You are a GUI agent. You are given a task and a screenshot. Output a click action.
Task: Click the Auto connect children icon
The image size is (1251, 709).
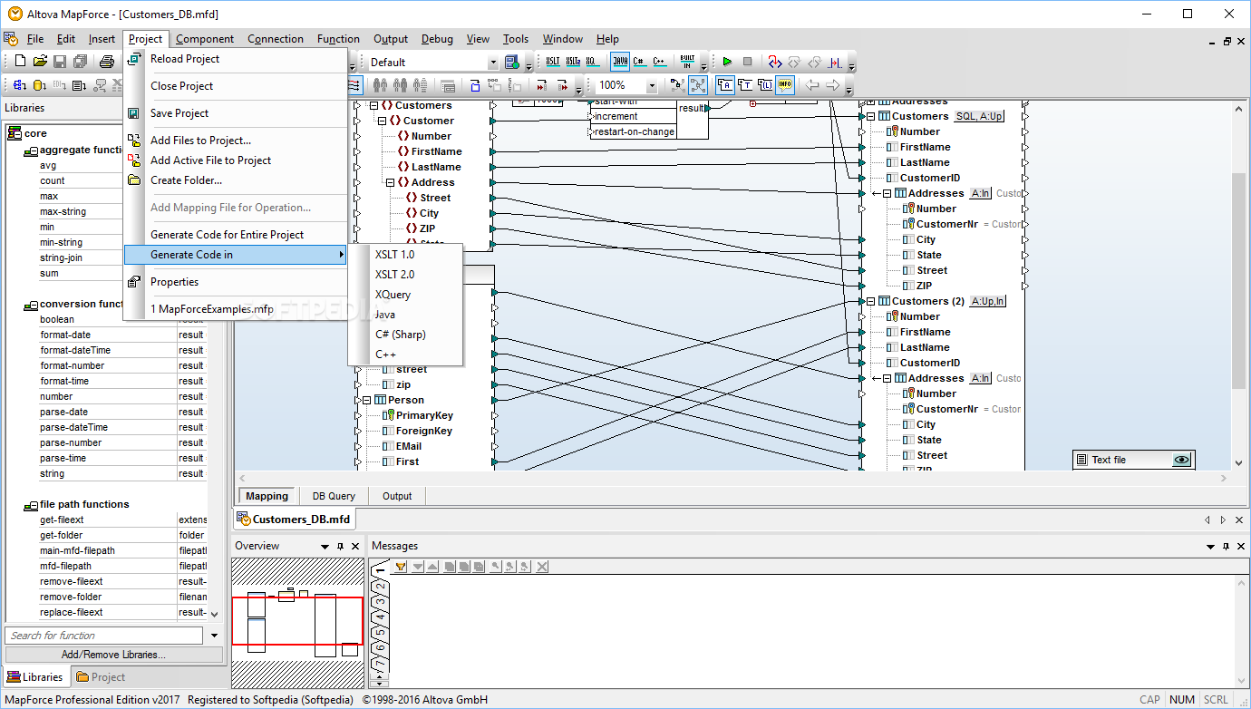354,85
